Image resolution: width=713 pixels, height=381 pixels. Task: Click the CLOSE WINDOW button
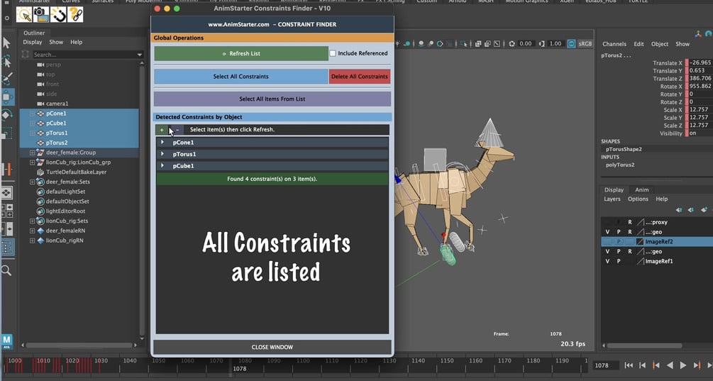click(272, 347)
